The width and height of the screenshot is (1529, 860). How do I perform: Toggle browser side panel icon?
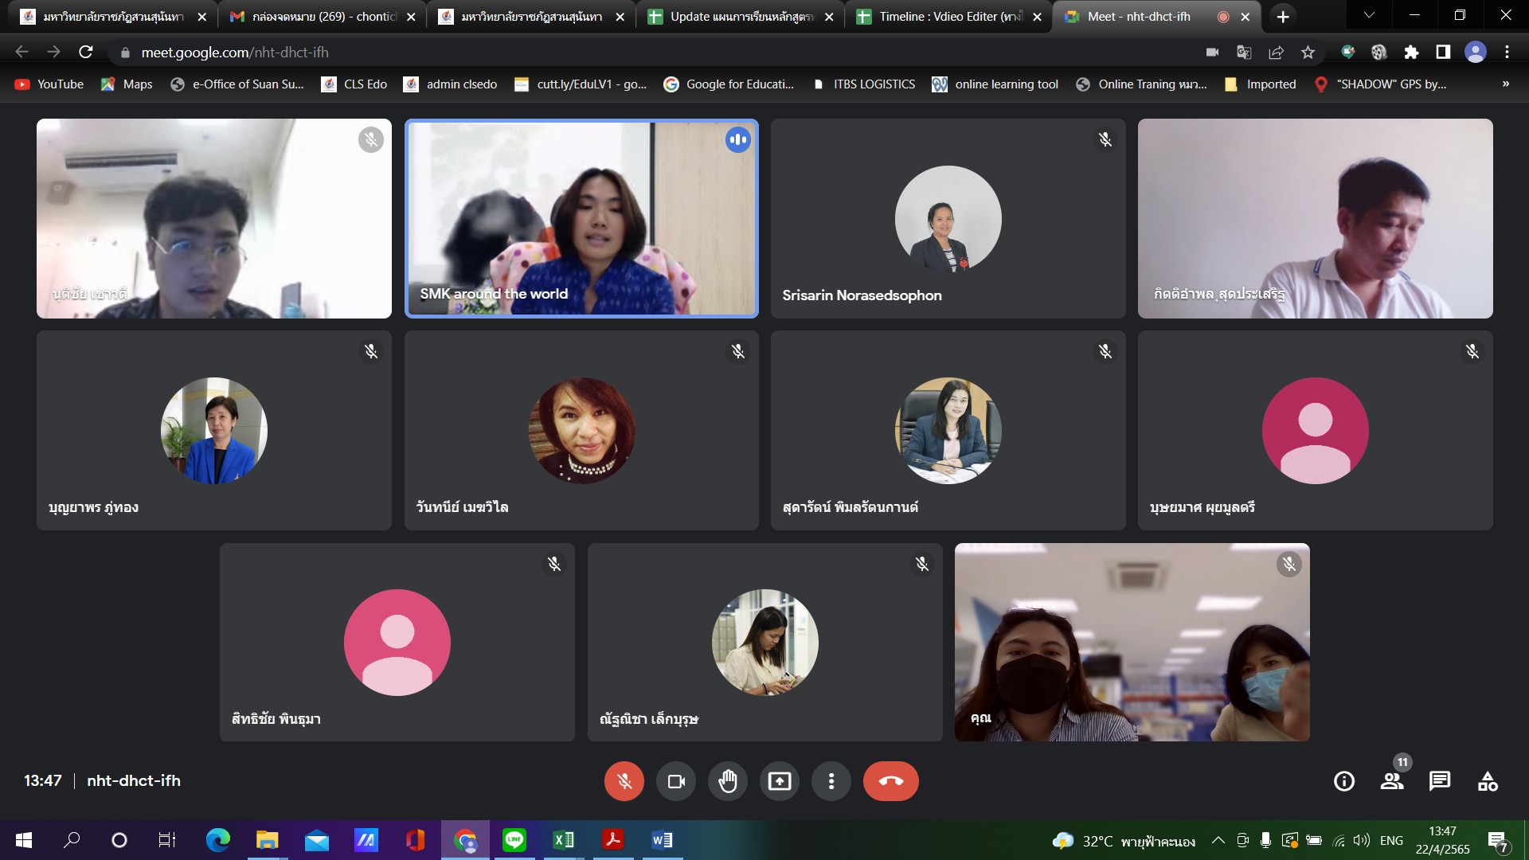[x=1443, y=53]
